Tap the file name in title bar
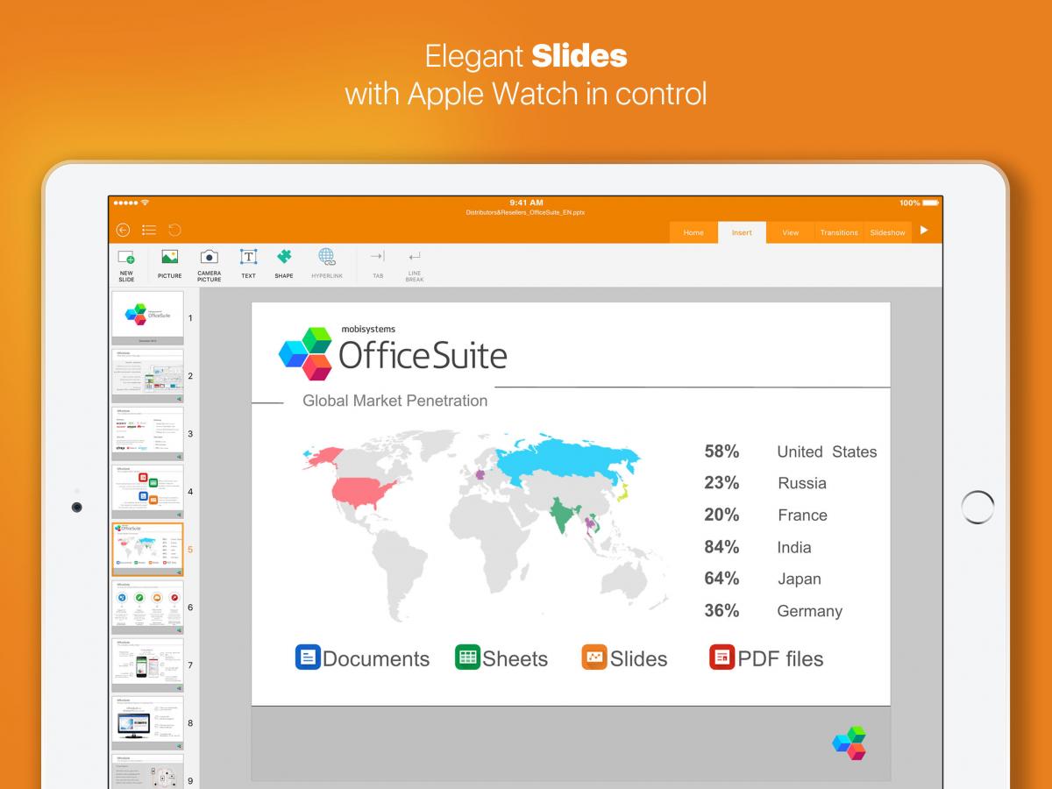 coord(526,212)
